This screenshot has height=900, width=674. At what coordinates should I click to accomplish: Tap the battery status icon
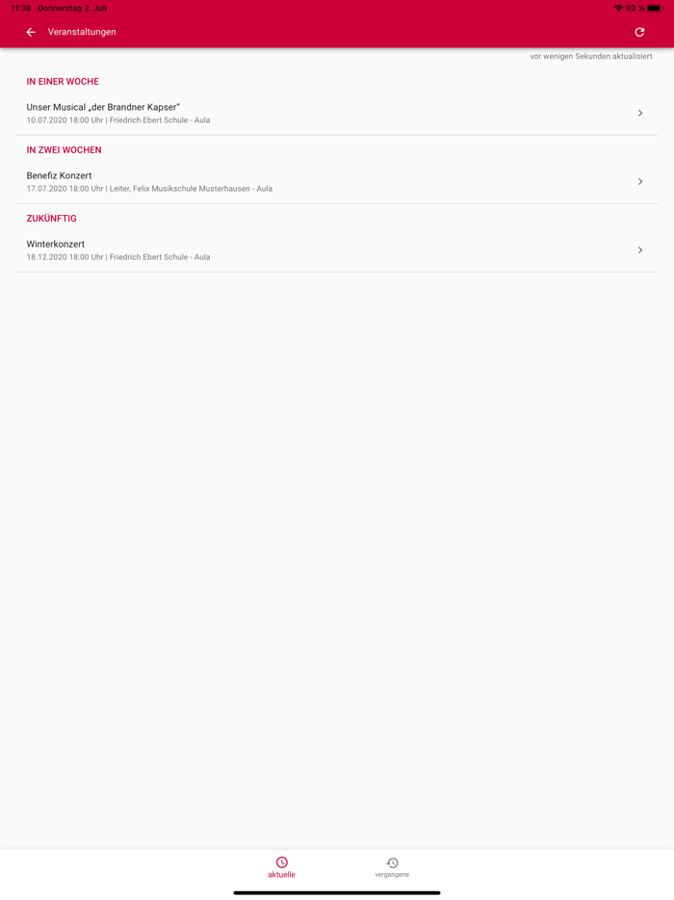(655, 8)
